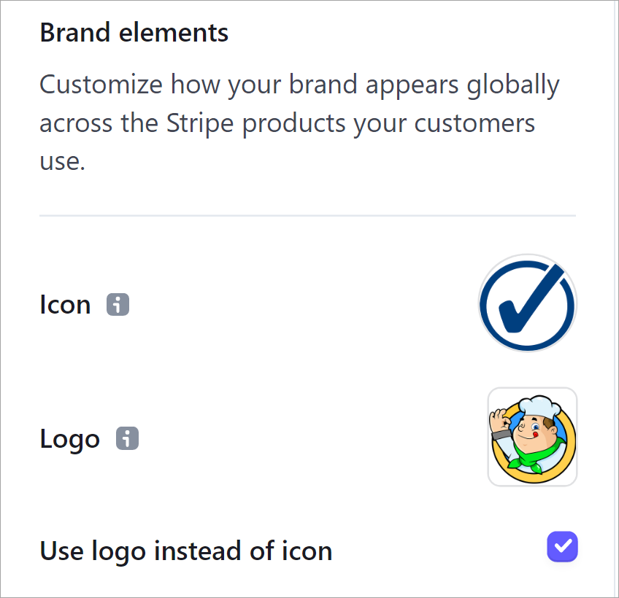Screen dimensions: 619x598
Task: Click the "Icon" field label
Action: (65, 305)
